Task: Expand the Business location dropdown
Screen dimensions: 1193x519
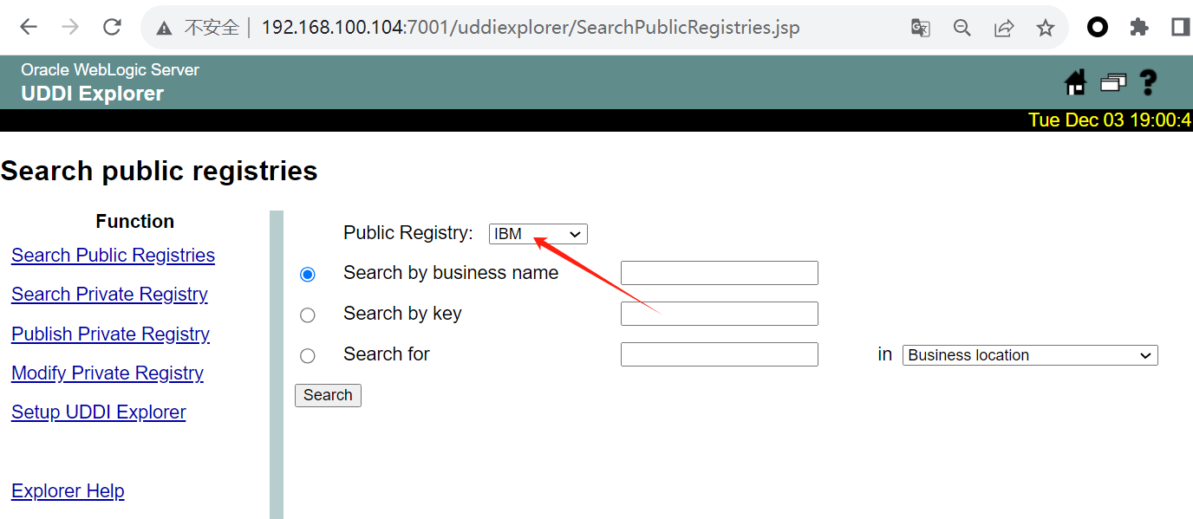Action: click(1029, 355)
